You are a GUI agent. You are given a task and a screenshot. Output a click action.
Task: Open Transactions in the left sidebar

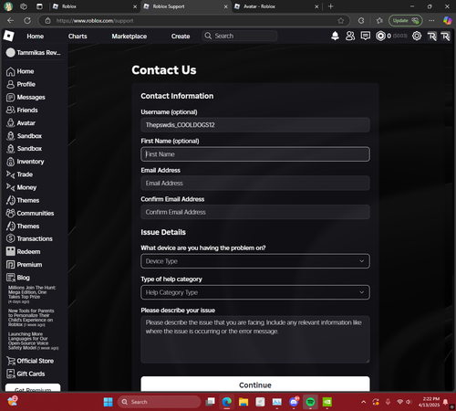[x=29, y=238]
